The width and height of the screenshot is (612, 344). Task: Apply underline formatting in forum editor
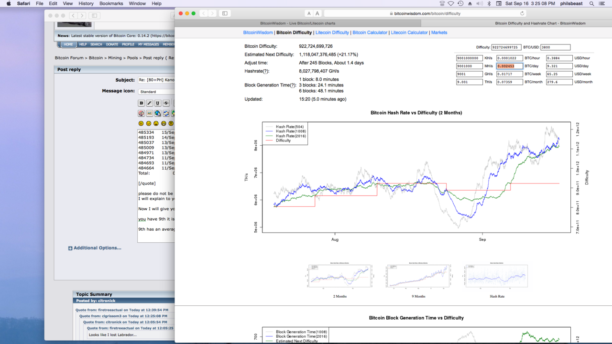pyautogui.click(x=158, y=103)
